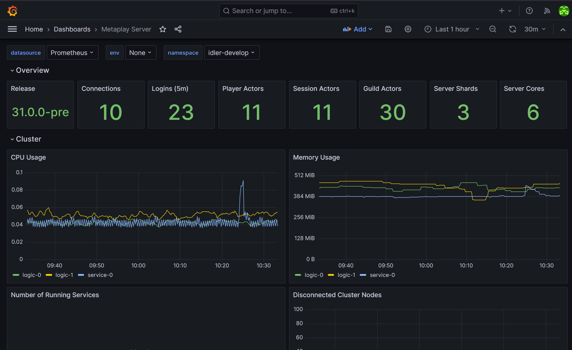
Task: Click Number of Running Services panel title
Action: pyautogui.click(x=55, y=295)
